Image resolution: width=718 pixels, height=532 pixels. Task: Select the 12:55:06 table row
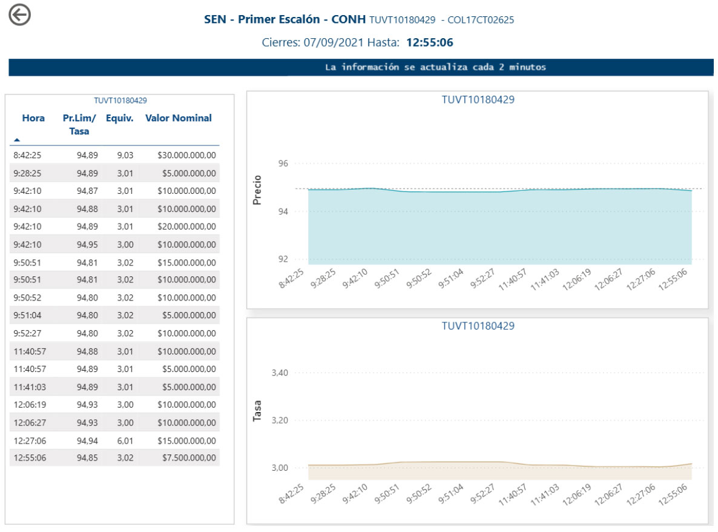(x=114, y=458)
